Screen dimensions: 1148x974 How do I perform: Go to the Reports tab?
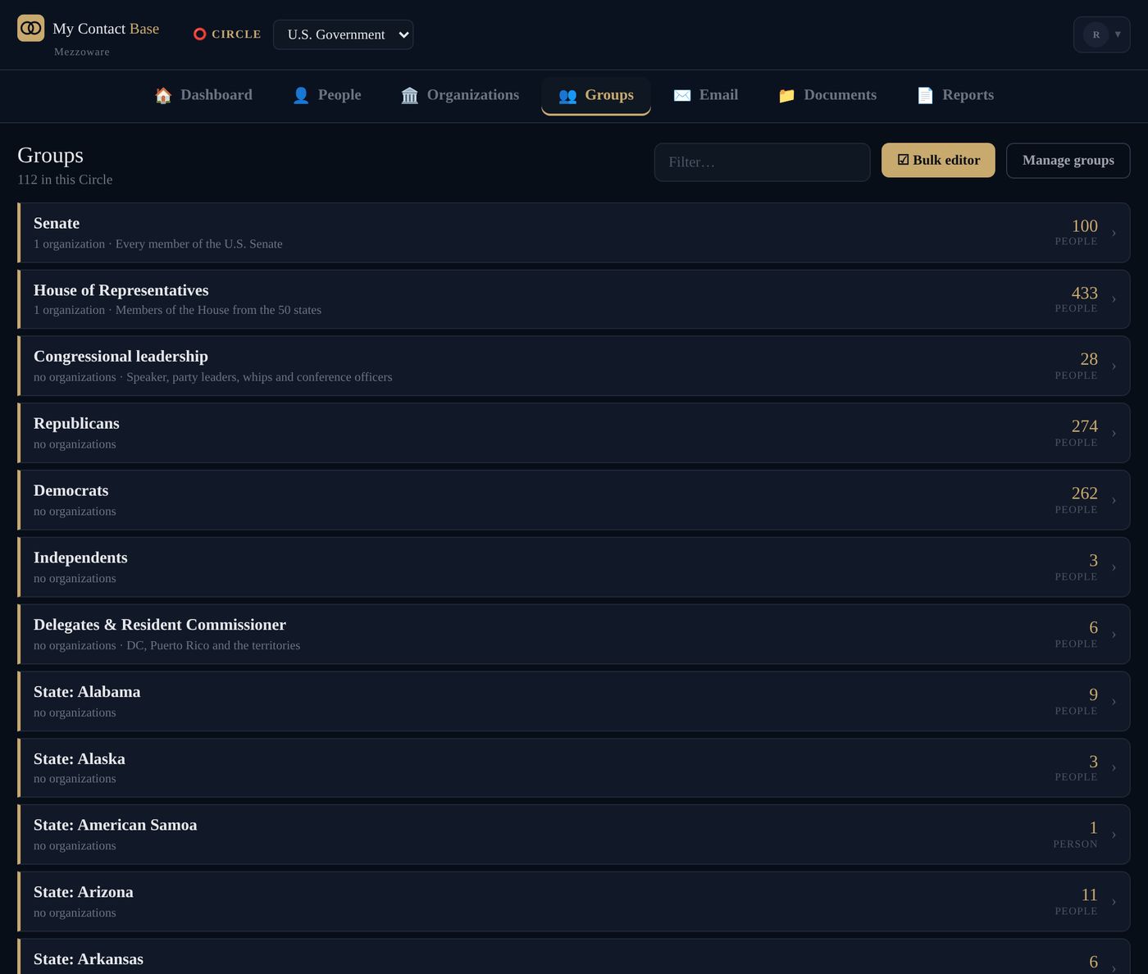click(954, 95)
